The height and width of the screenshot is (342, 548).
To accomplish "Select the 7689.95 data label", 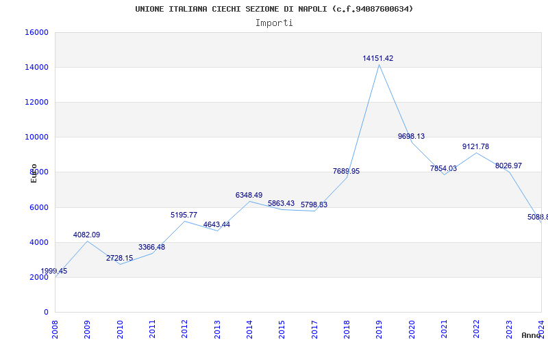I will 347,171.
